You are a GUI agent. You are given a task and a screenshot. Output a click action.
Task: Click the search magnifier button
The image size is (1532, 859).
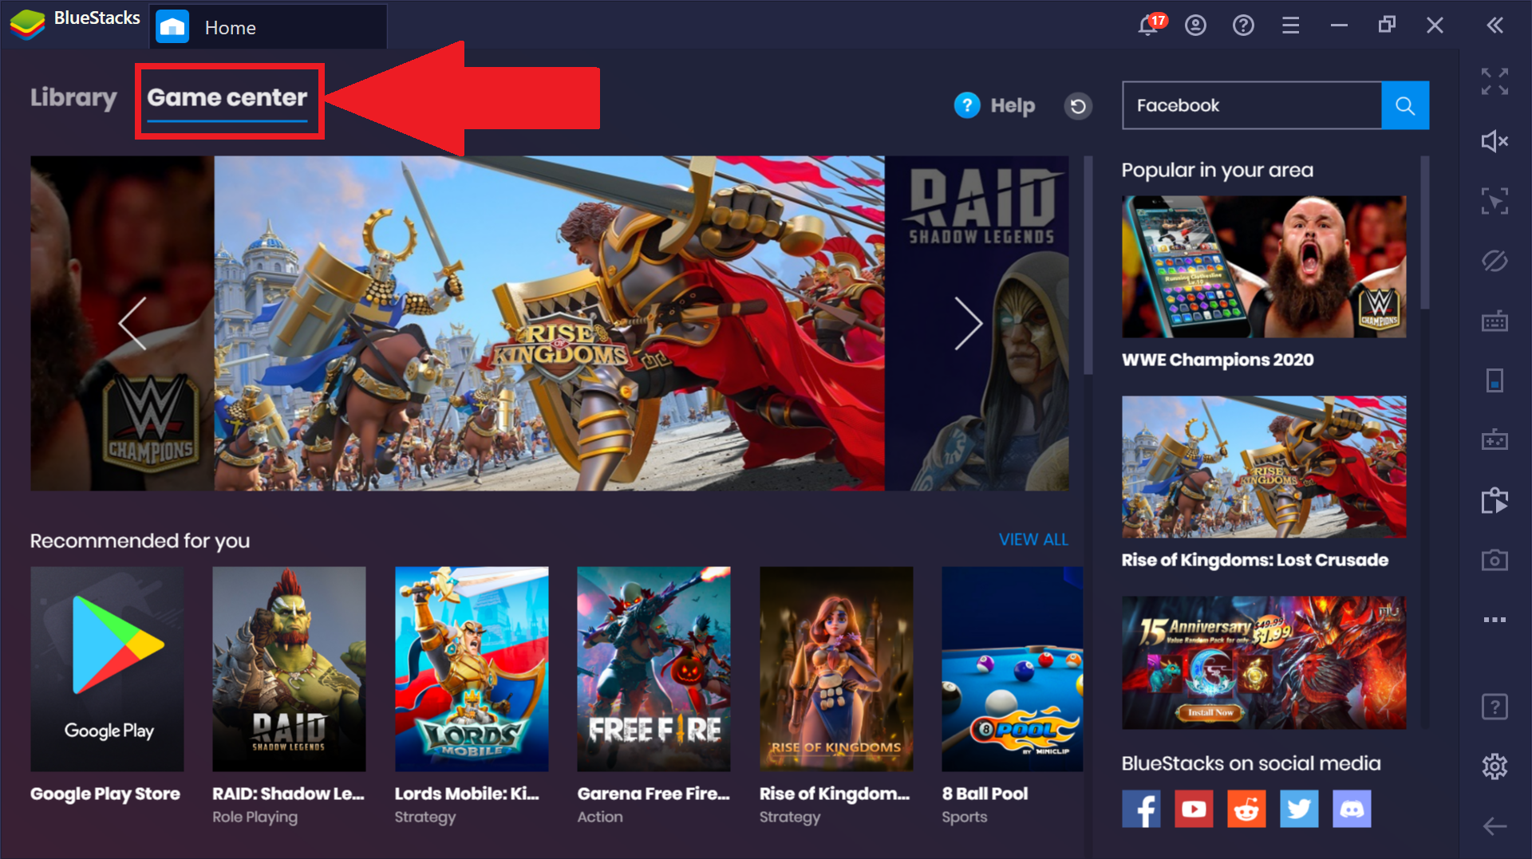[x=1405, y=105]
